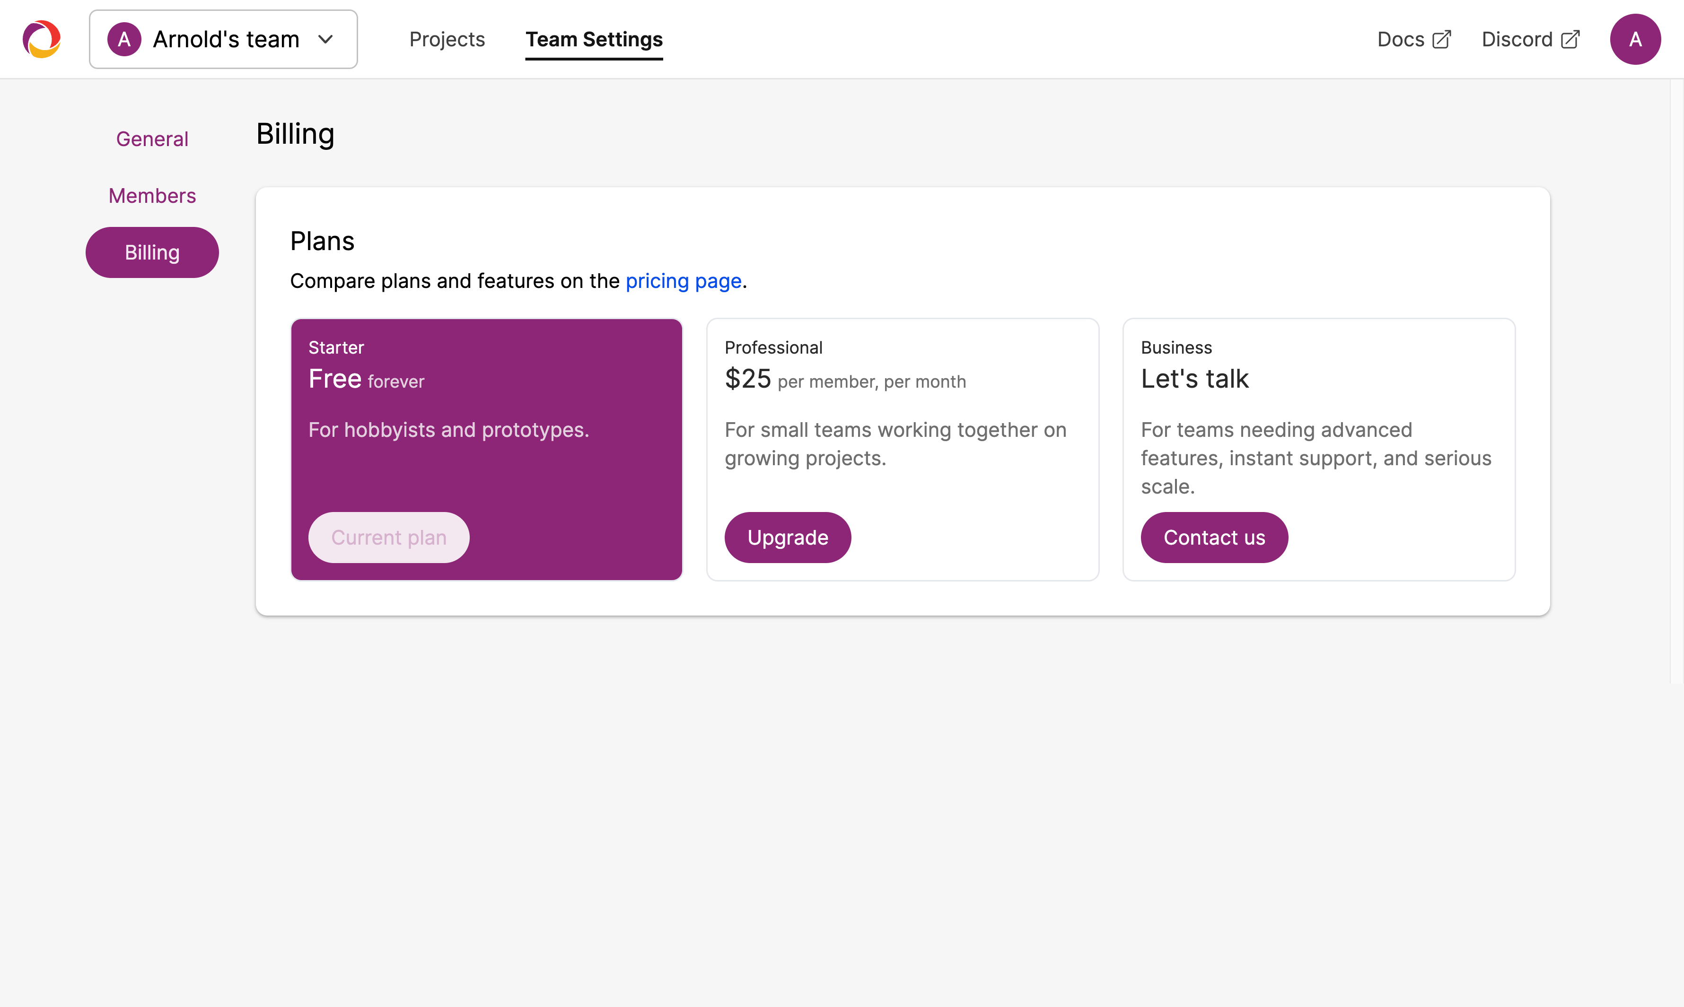The height and width of the screenshot is (1007, 1684).
Task: Select Billing in the sidebar
Action: [x=152, y=252]
